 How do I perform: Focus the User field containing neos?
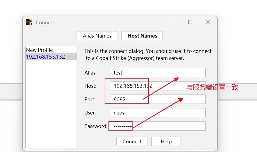(158, 113)
